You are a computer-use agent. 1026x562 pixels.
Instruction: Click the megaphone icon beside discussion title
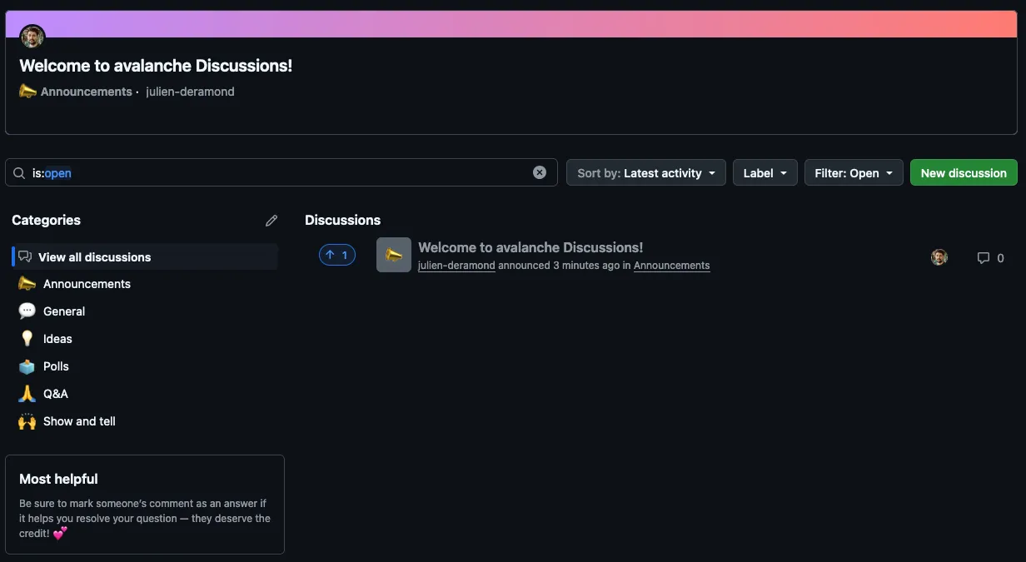394,255
